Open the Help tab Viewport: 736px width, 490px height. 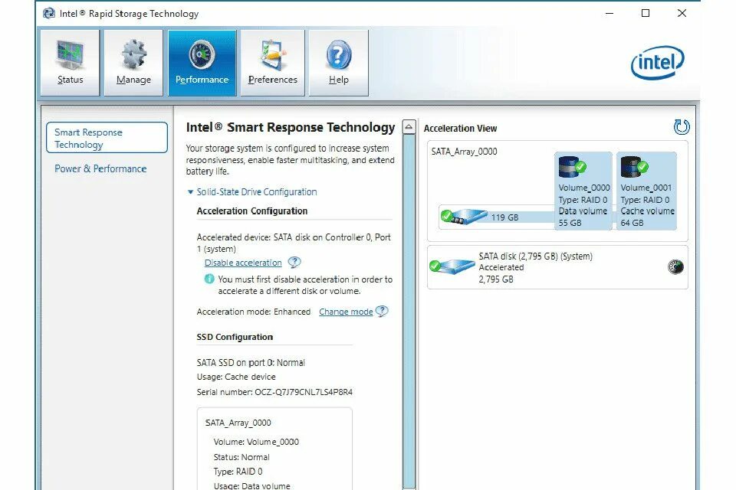(x=338, y=63)
